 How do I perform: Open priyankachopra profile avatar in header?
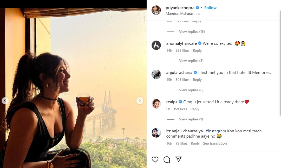pyautogui.click(x=156, y=10)
